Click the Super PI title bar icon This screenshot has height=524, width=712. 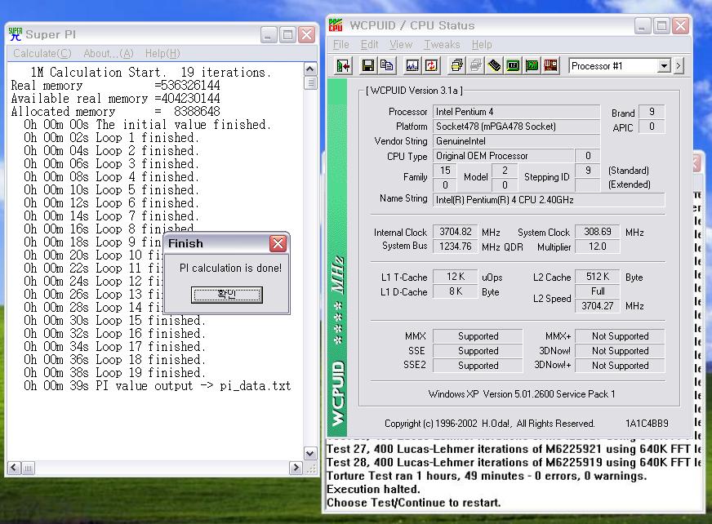[15, 34]
